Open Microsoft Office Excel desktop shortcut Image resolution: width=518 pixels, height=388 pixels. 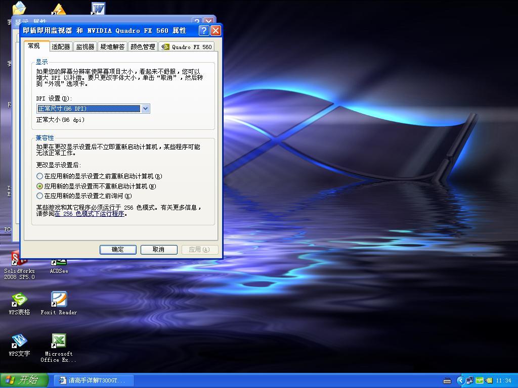[59, 348]
